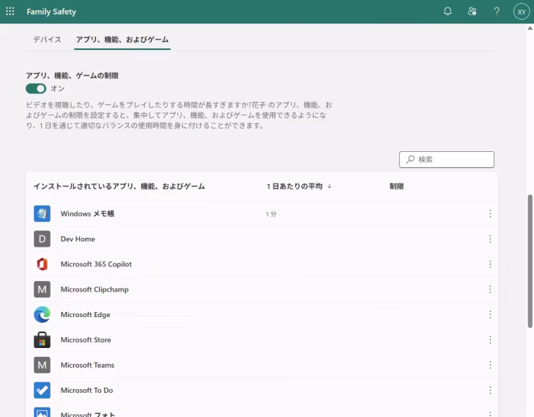Click the オン label next to toggle
This screenshot has width=534, height=417.
57,89
